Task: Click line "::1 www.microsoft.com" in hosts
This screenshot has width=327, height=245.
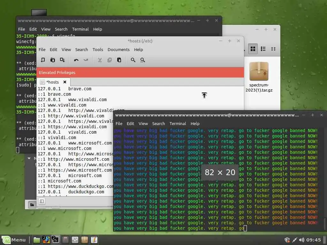Action: pyautogui.click(x=65, y=148)
